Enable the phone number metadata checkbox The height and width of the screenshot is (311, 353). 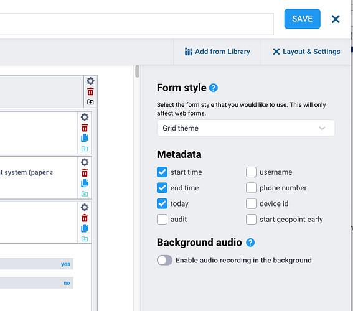tap(251, 188)
